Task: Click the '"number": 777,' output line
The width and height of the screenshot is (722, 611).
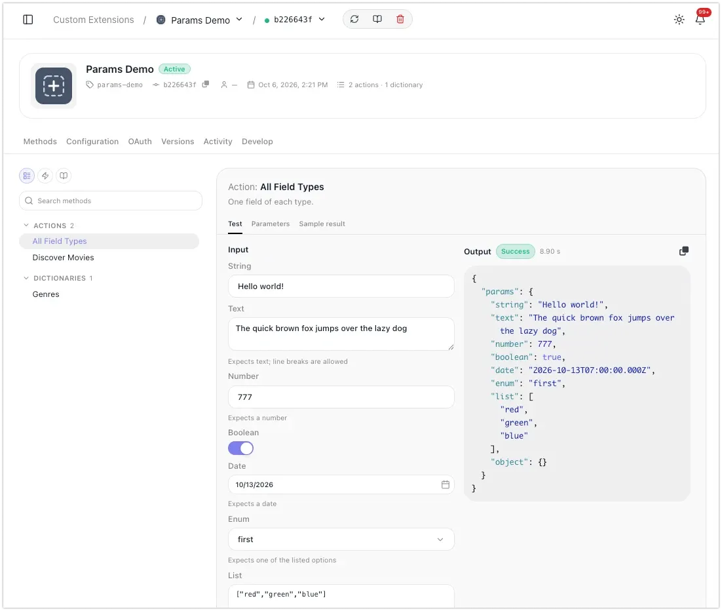Action: point(523,344)
